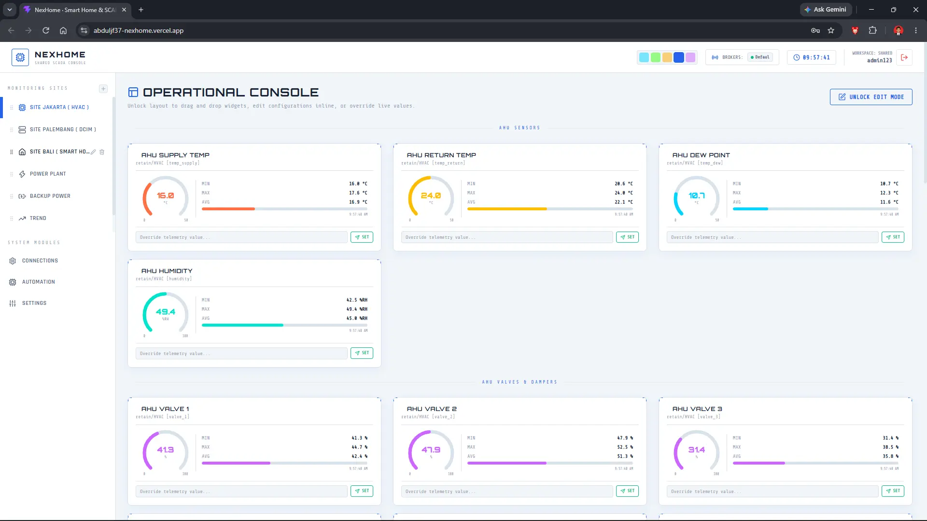Image resolution: width=927 pixels, height=521 pixels.
Task: Click SET on the AHU Humidity card
Action: pos(362,353)
